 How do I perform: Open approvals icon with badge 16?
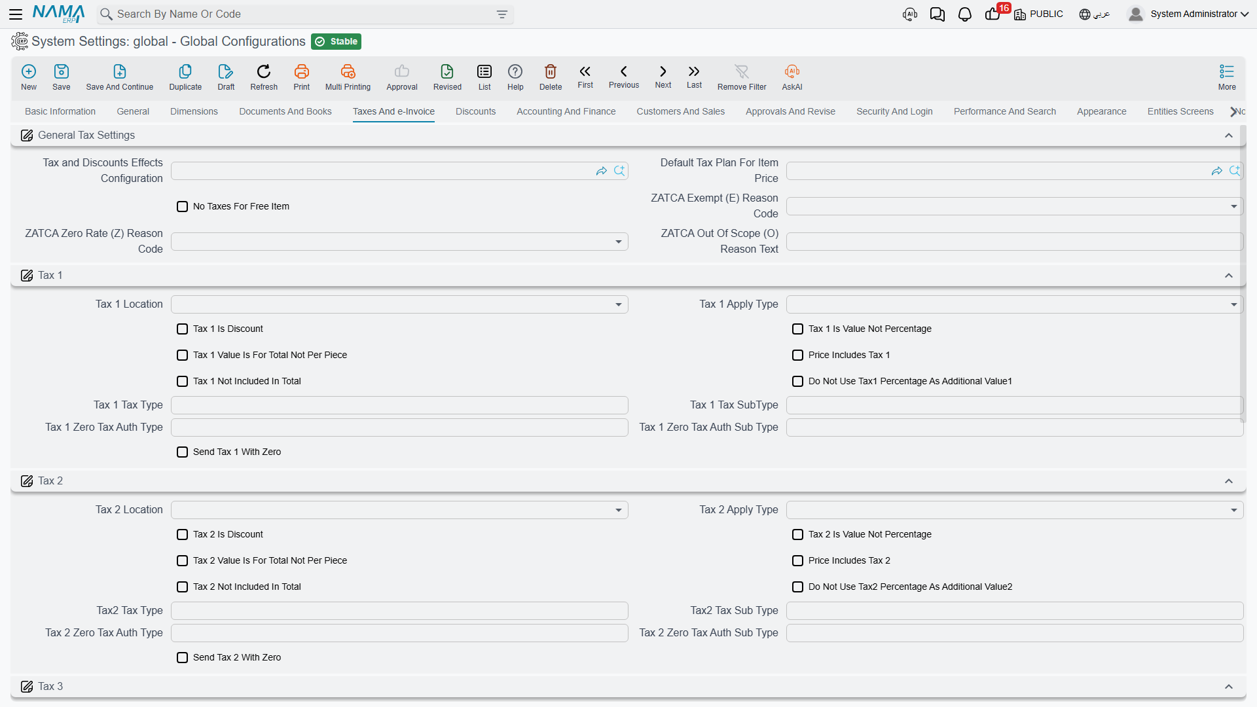click(x=993, y=14)
